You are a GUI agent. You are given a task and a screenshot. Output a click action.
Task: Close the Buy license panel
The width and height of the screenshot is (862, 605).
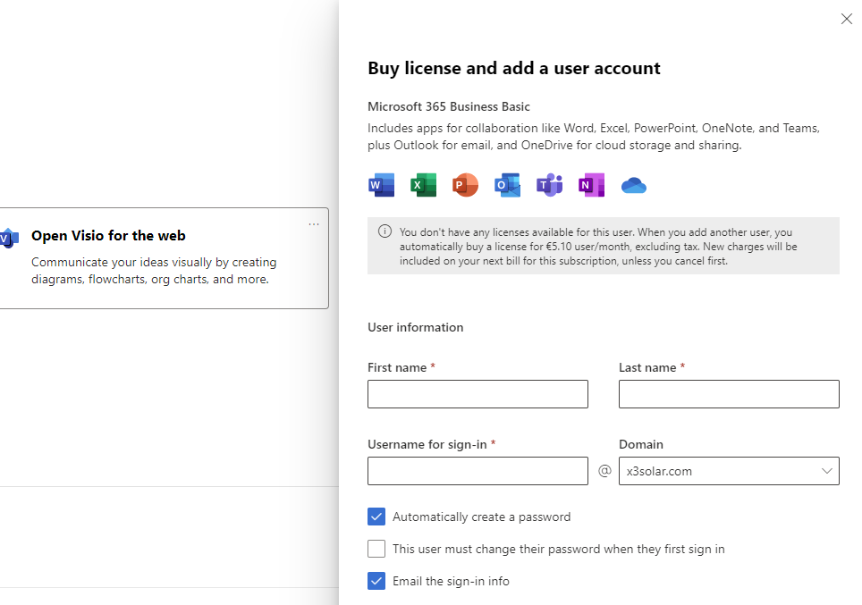tap(847, 20)
